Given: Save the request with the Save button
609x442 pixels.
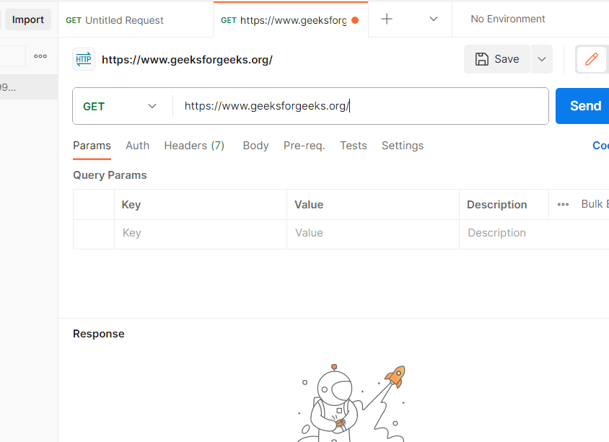Looking at the screenshot, I should 497,59.
